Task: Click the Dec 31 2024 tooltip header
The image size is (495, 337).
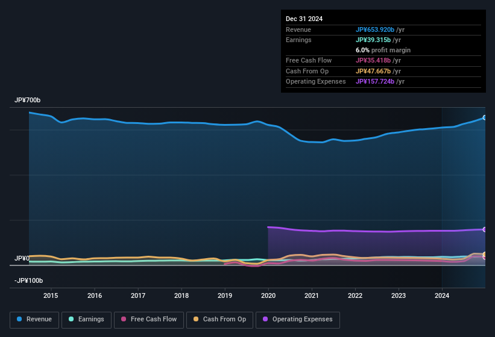Action: click(304, 19)
